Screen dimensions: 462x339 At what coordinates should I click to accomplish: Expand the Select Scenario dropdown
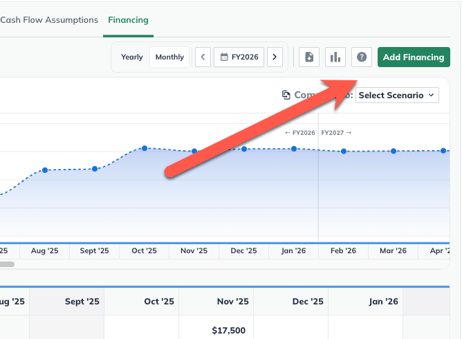click(x=397, y=95)
